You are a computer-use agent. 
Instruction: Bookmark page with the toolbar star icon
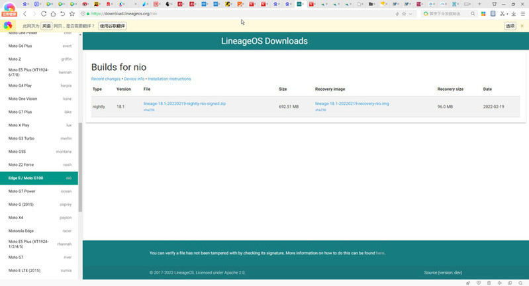(72, 14)
